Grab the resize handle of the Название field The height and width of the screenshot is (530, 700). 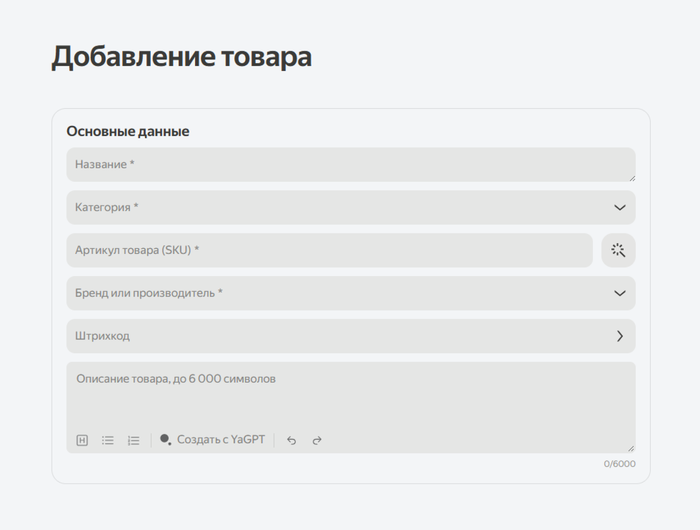(632, 178)
